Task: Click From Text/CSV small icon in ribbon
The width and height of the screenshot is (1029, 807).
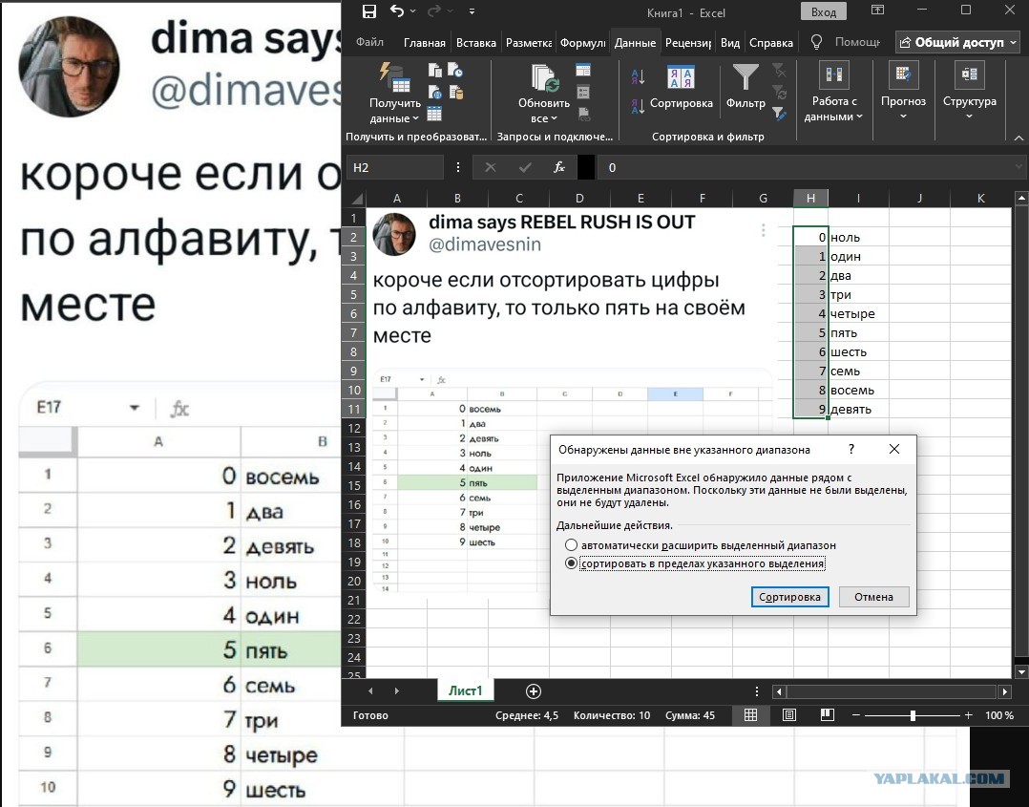Action: [x=435, y=70]
